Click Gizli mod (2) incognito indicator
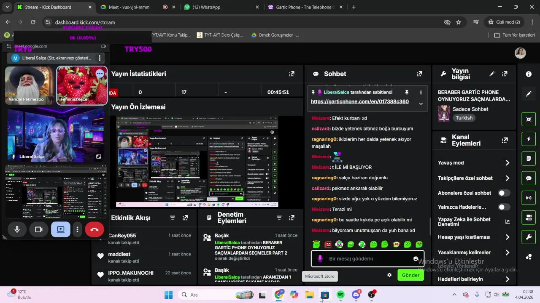 click(x=504, y=22)
